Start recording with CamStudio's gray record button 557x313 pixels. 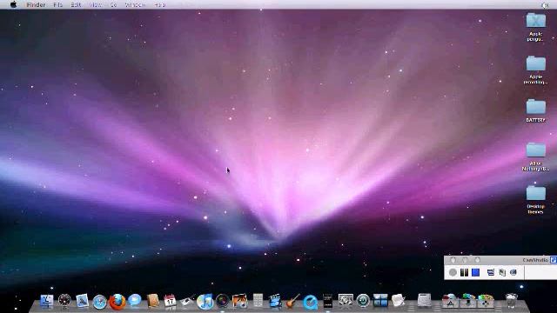(x=453, y=272)
